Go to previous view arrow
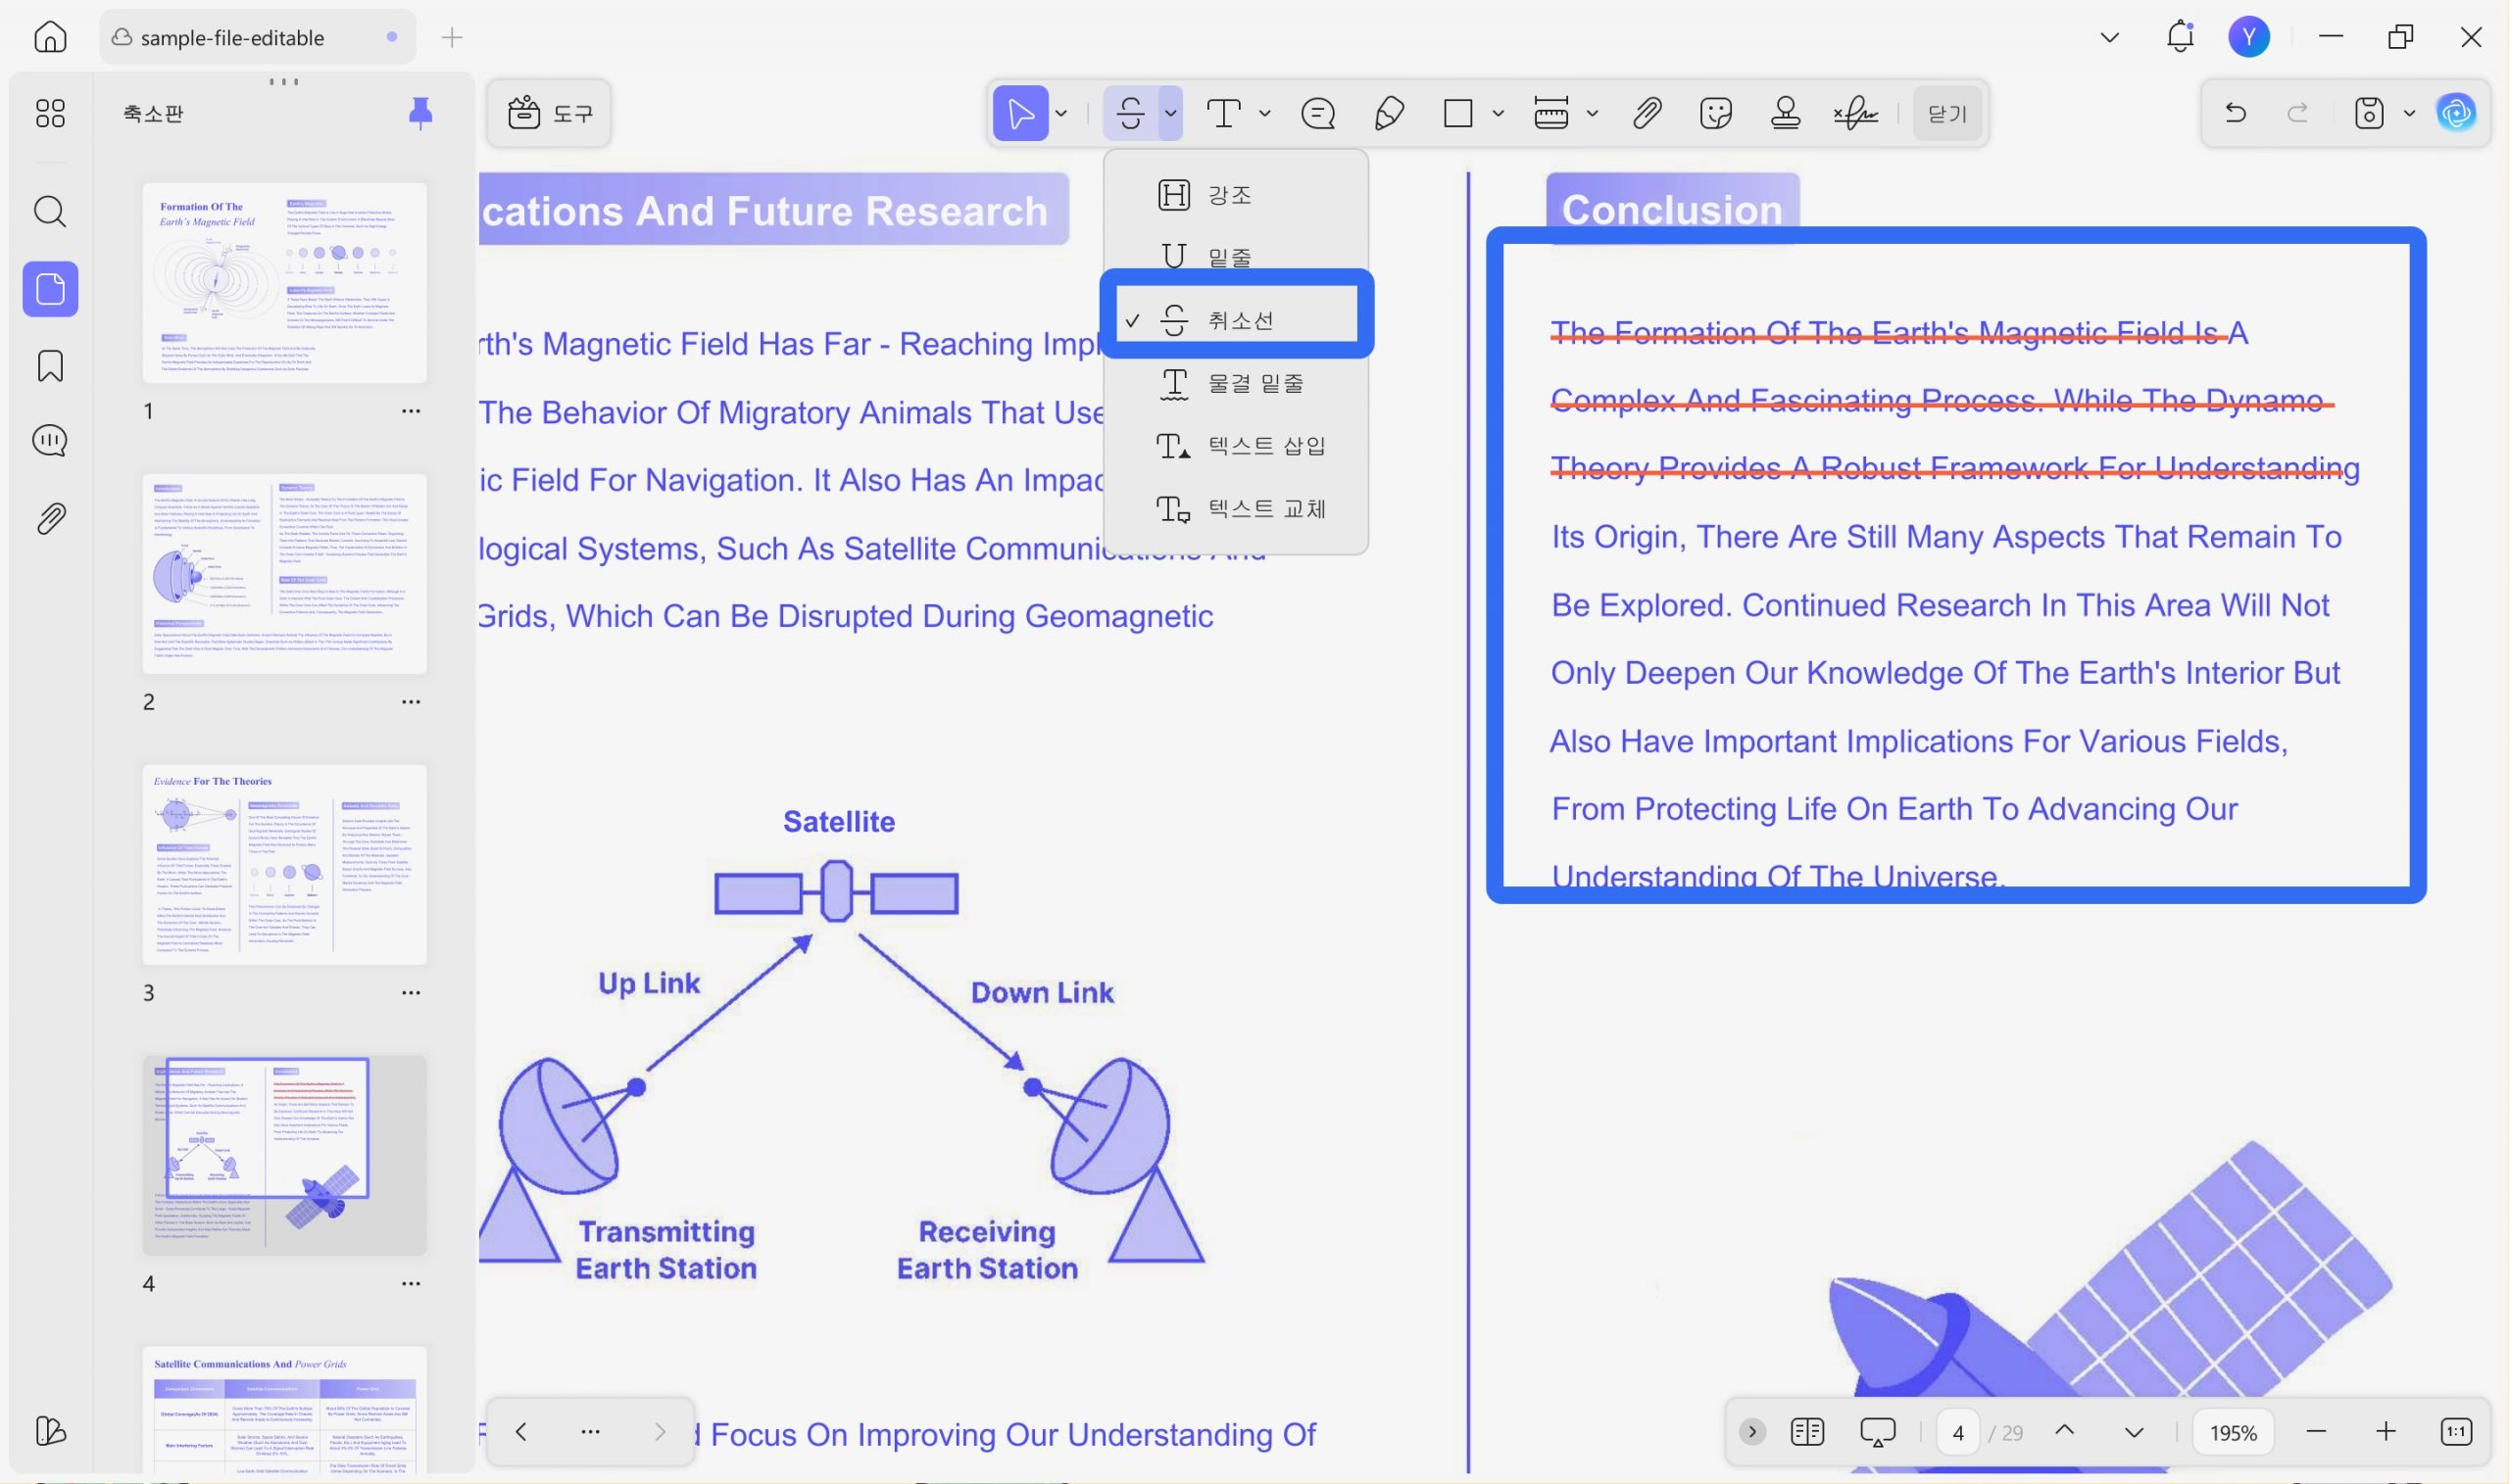This screenshot has width=2509, height=1484. [521, 1432]
